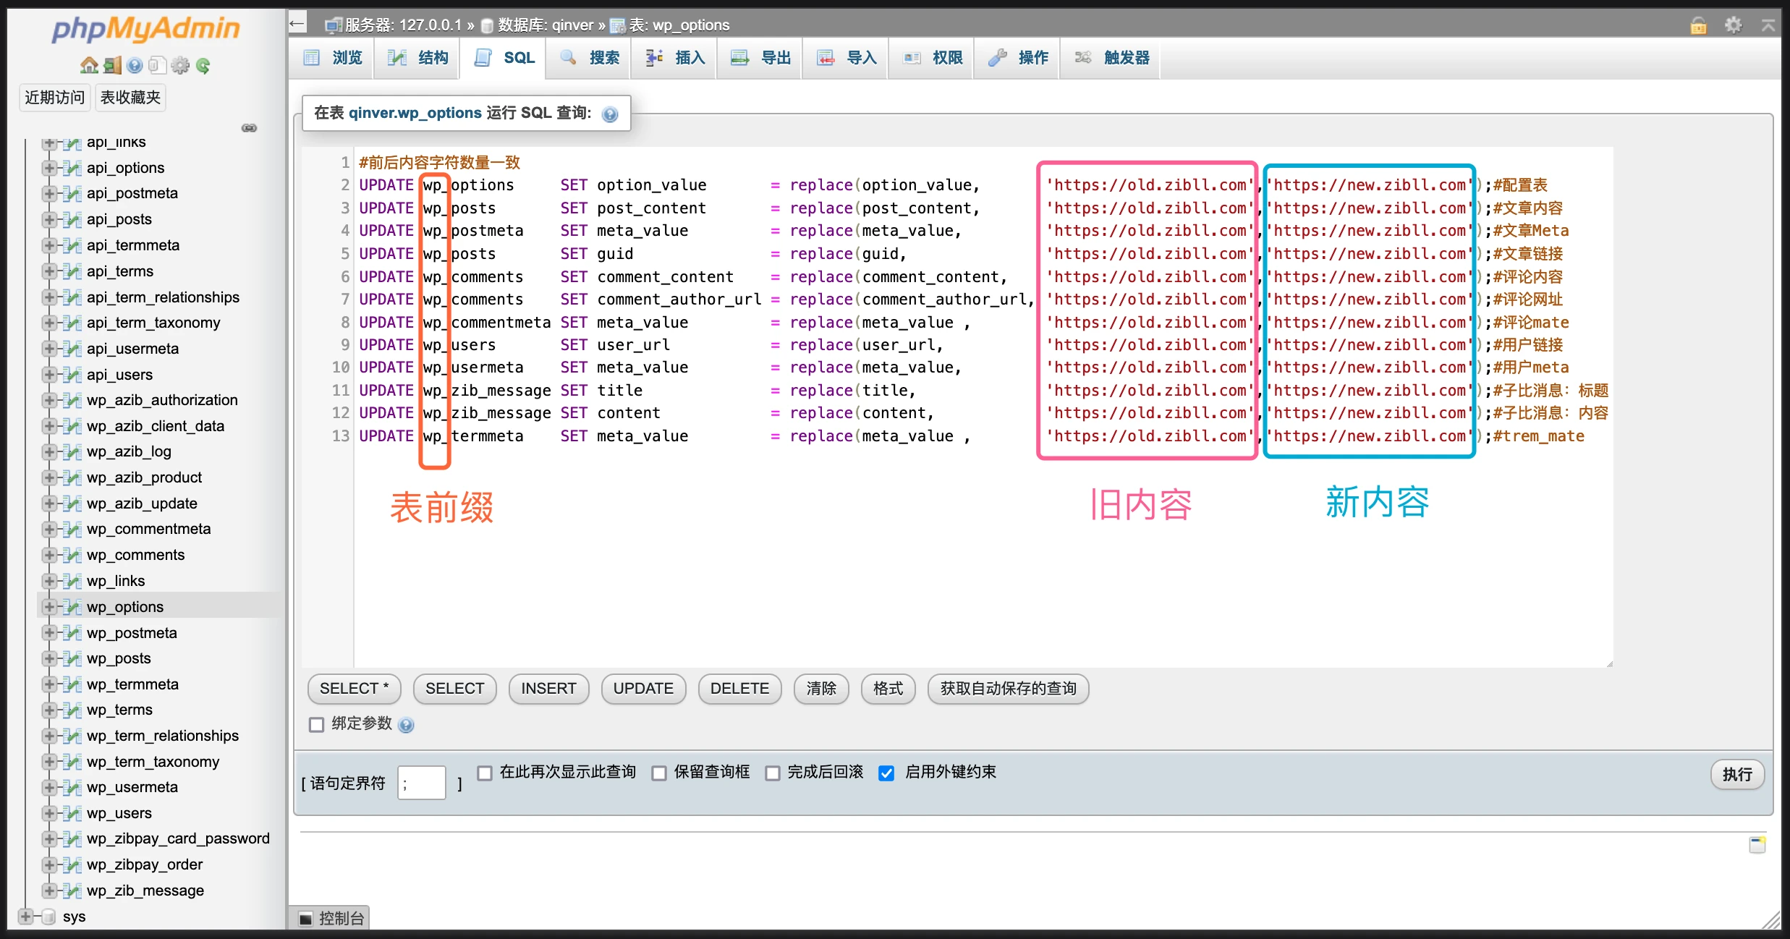Tick the 保留查询框 checkbox

(659, 773)
